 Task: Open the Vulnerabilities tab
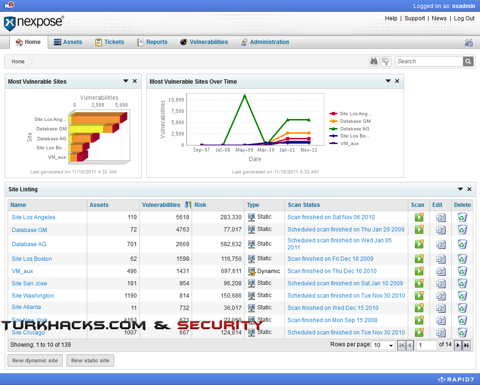tap(204, 42)
